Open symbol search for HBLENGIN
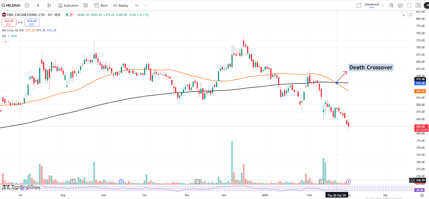The width and height of the screenshot is (429, 199). point(11,5)
